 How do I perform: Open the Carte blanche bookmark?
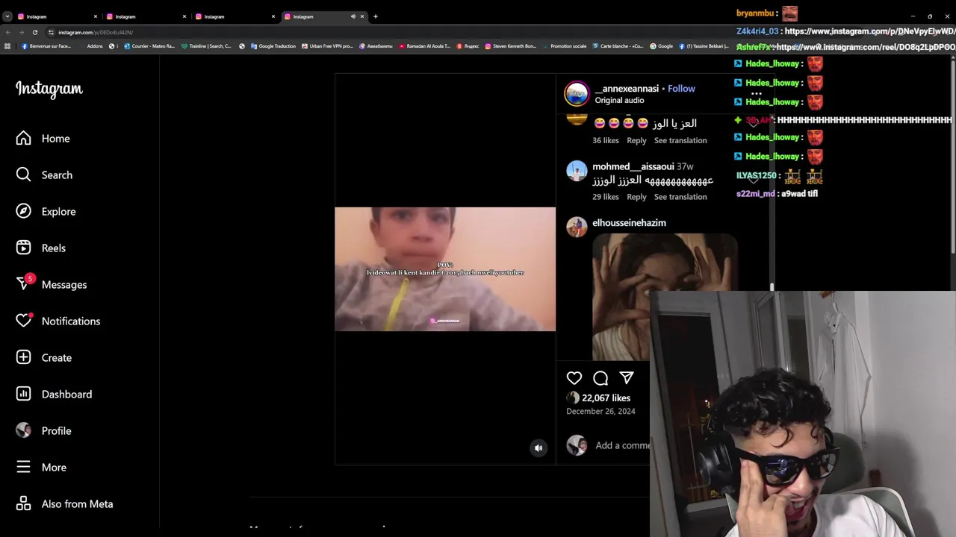[618, 46]
